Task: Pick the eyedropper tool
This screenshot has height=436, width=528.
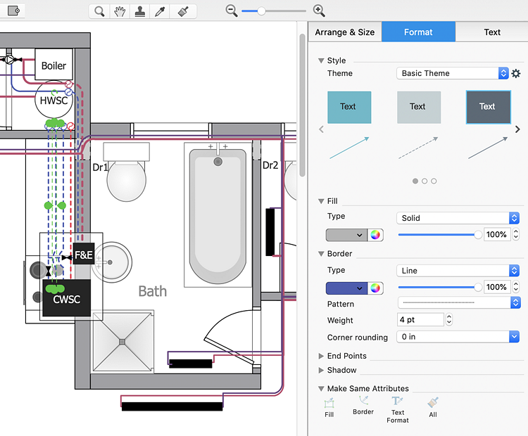Action: [161, 11]
